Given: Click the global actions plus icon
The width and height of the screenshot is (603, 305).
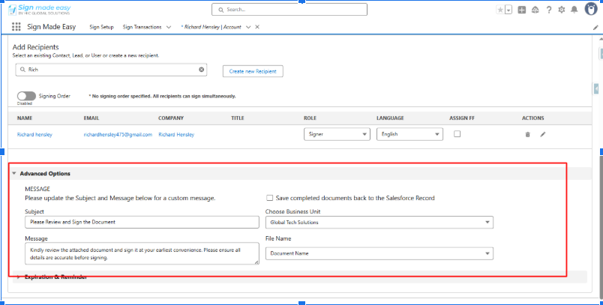Looking at the screenshot, I should (x=521, y=10).
